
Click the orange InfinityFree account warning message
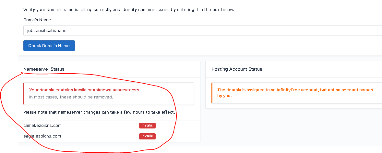(295, 93)
